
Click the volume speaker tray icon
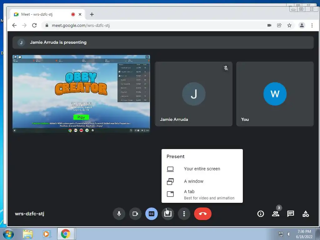point(288,234)
